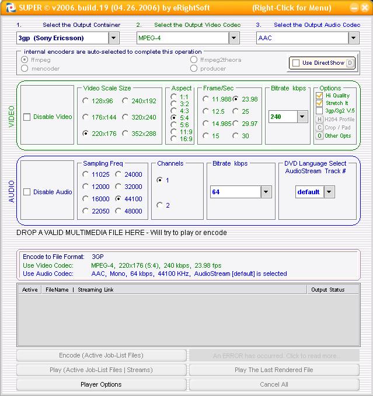Open the Crop / Pad options icon
This screenshot has width=373, height=396.
click(319, 128)
